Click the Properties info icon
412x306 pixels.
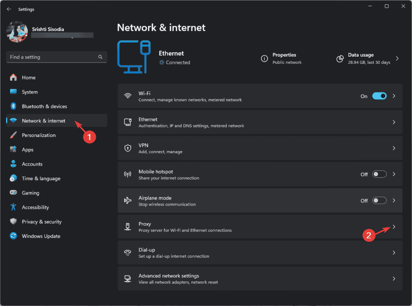(264, 59)
